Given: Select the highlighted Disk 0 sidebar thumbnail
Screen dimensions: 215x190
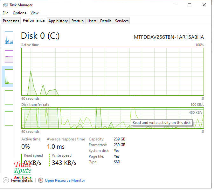Looking at the screenshot, I should pos(9,77).
